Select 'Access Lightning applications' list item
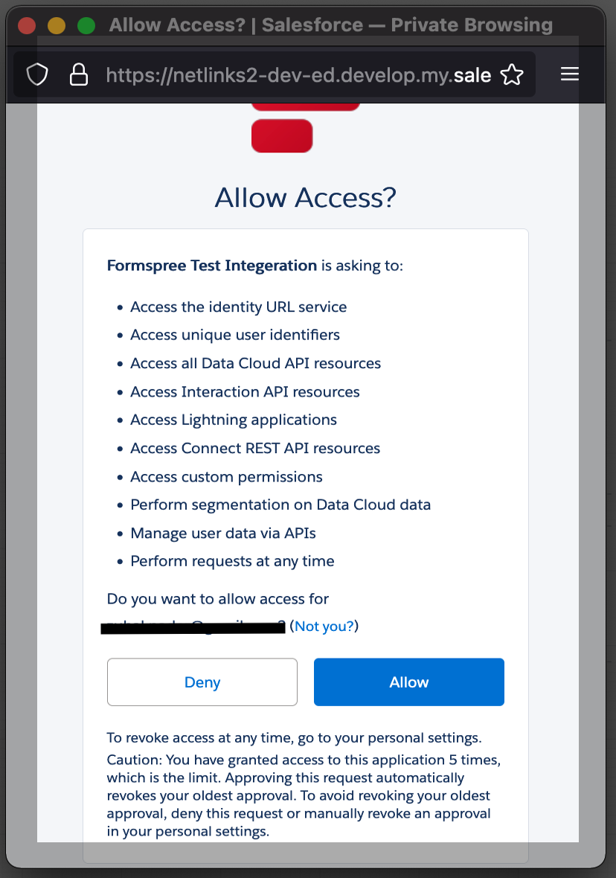Screen dimensions: 616x878 tap(233, 420)
